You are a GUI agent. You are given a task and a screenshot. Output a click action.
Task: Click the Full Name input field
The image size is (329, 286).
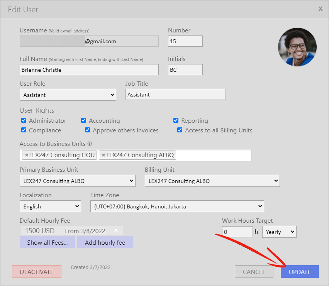[x=89, y=69]
